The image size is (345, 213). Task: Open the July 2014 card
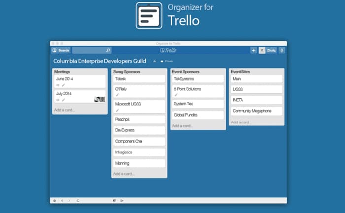point(80,96)
